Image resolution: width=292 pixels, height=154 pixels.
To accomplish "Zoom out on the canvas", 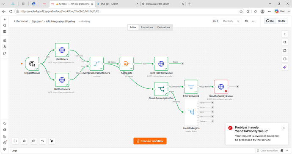I will (x=33, y=141).
